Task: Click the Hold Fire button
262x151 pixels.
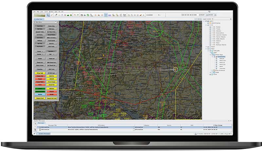Action: click(51, 76)
